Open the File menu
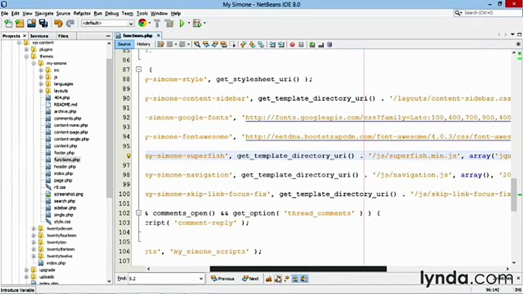Image resolution: width=523 pixels, height=294 pixels. pos(4,13)
